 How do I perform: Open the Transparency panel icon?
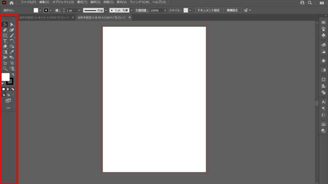323,131
